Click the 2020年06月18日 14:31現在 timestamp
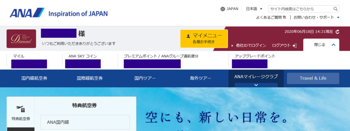This screenshot has height=131, width=350. coord(309,32)
